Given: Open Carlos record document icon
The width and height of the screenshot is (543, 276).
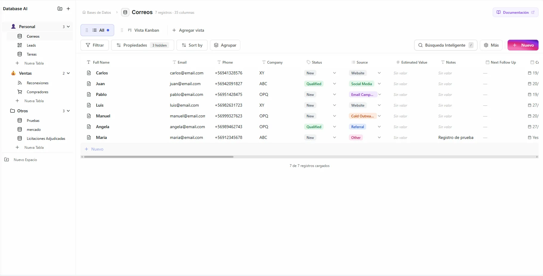Looking at the screenshot, I should click(x=89, y=73).
